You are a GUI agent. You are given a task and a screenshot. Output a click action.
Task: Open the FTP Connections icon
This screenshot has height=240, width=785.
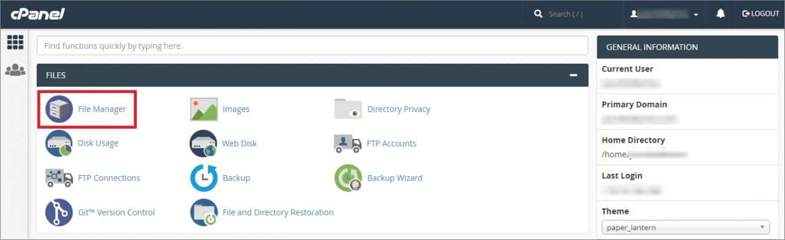click(x=59, y=178)
